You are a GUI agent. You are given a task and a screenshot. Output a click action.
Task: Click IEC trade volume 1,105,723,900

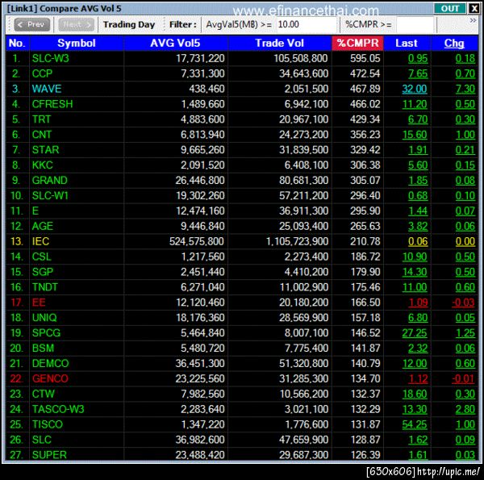tap(297, 241)
